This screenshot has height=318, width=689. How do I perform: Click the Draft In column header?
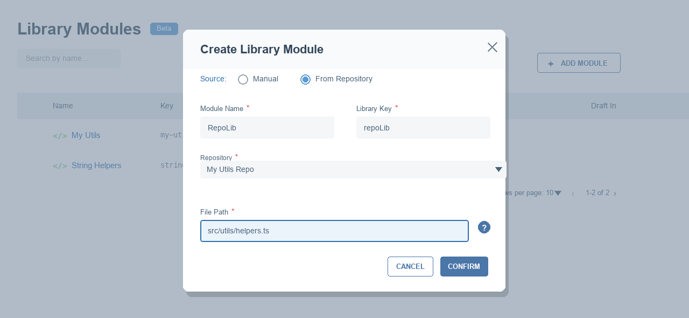603,106
